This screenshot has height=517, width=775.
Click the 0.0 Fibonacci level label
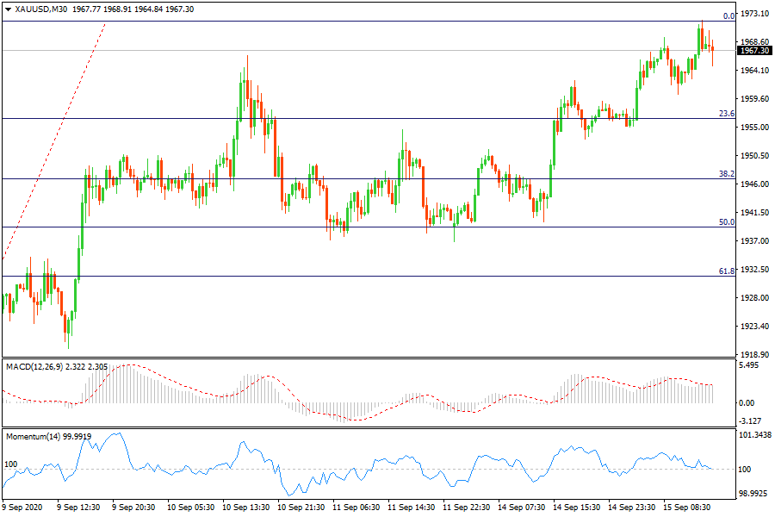728,16
